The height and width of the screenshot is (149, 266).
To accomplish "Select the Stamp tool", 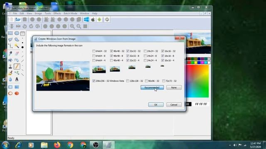I will pos(10,66).
